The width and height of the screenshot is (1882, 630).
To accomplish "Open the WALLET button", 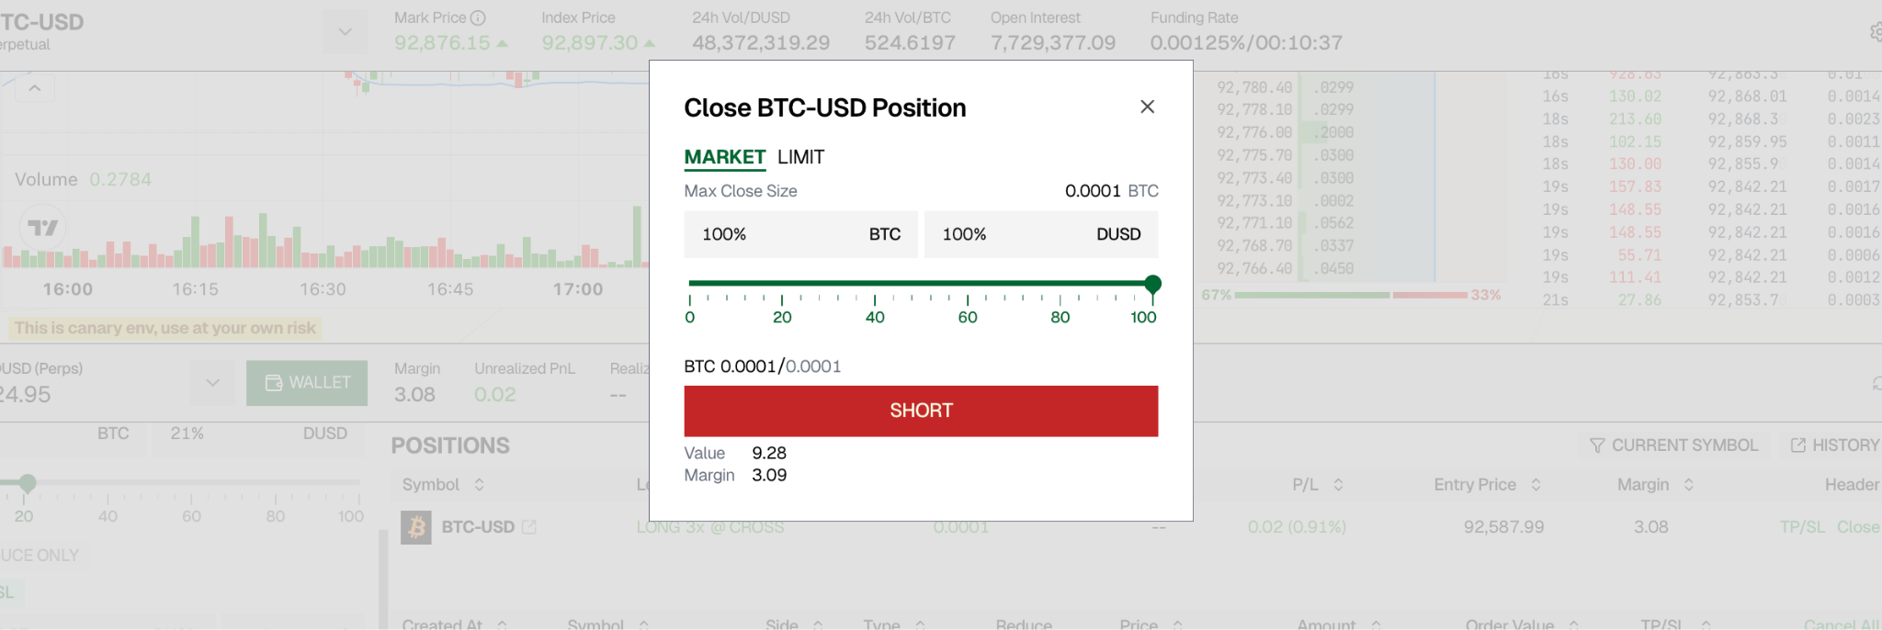I will [x=307, y=383].
